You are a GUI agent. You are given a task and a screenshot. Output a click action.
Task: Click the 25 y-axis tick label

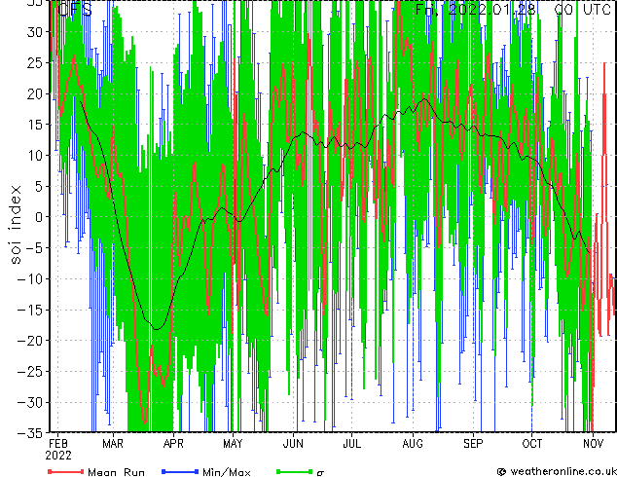[x=34, y=62]
